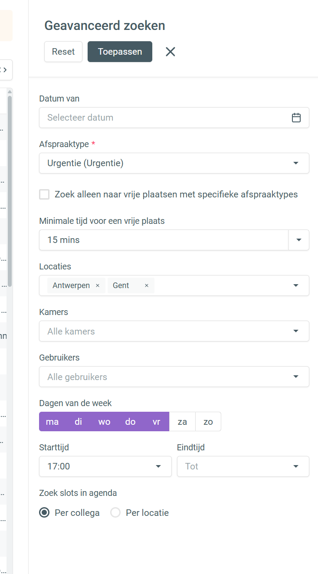The width and height of the screenshot is (318, 574).
Task: Remove Antwerpen from Locaties
Action: pyautogui.click(x=98, y=285)
